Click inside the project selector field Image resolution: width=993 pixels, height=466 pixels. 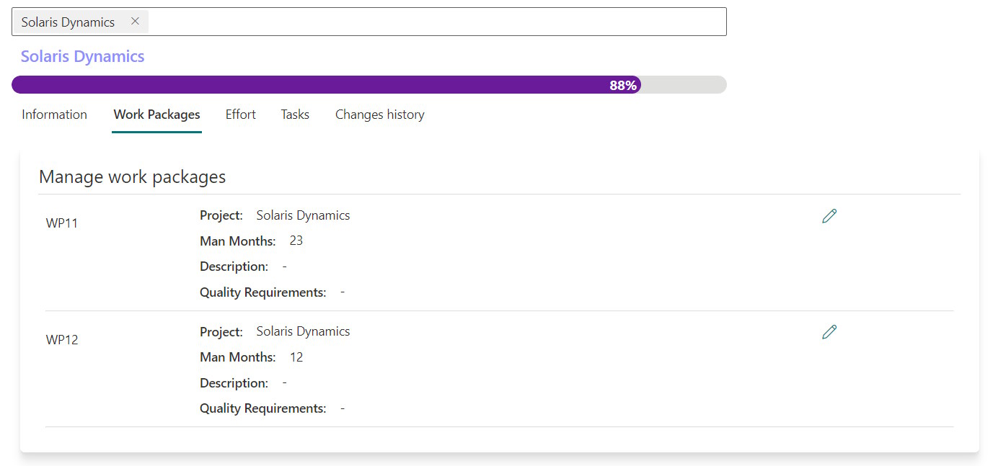click(433, 22)
